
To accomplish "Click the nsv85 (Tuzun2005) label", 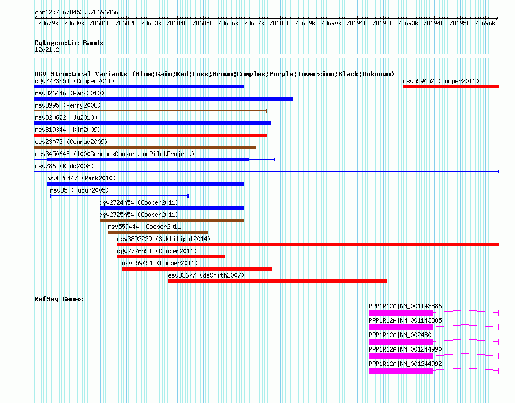I will (79, 190).
